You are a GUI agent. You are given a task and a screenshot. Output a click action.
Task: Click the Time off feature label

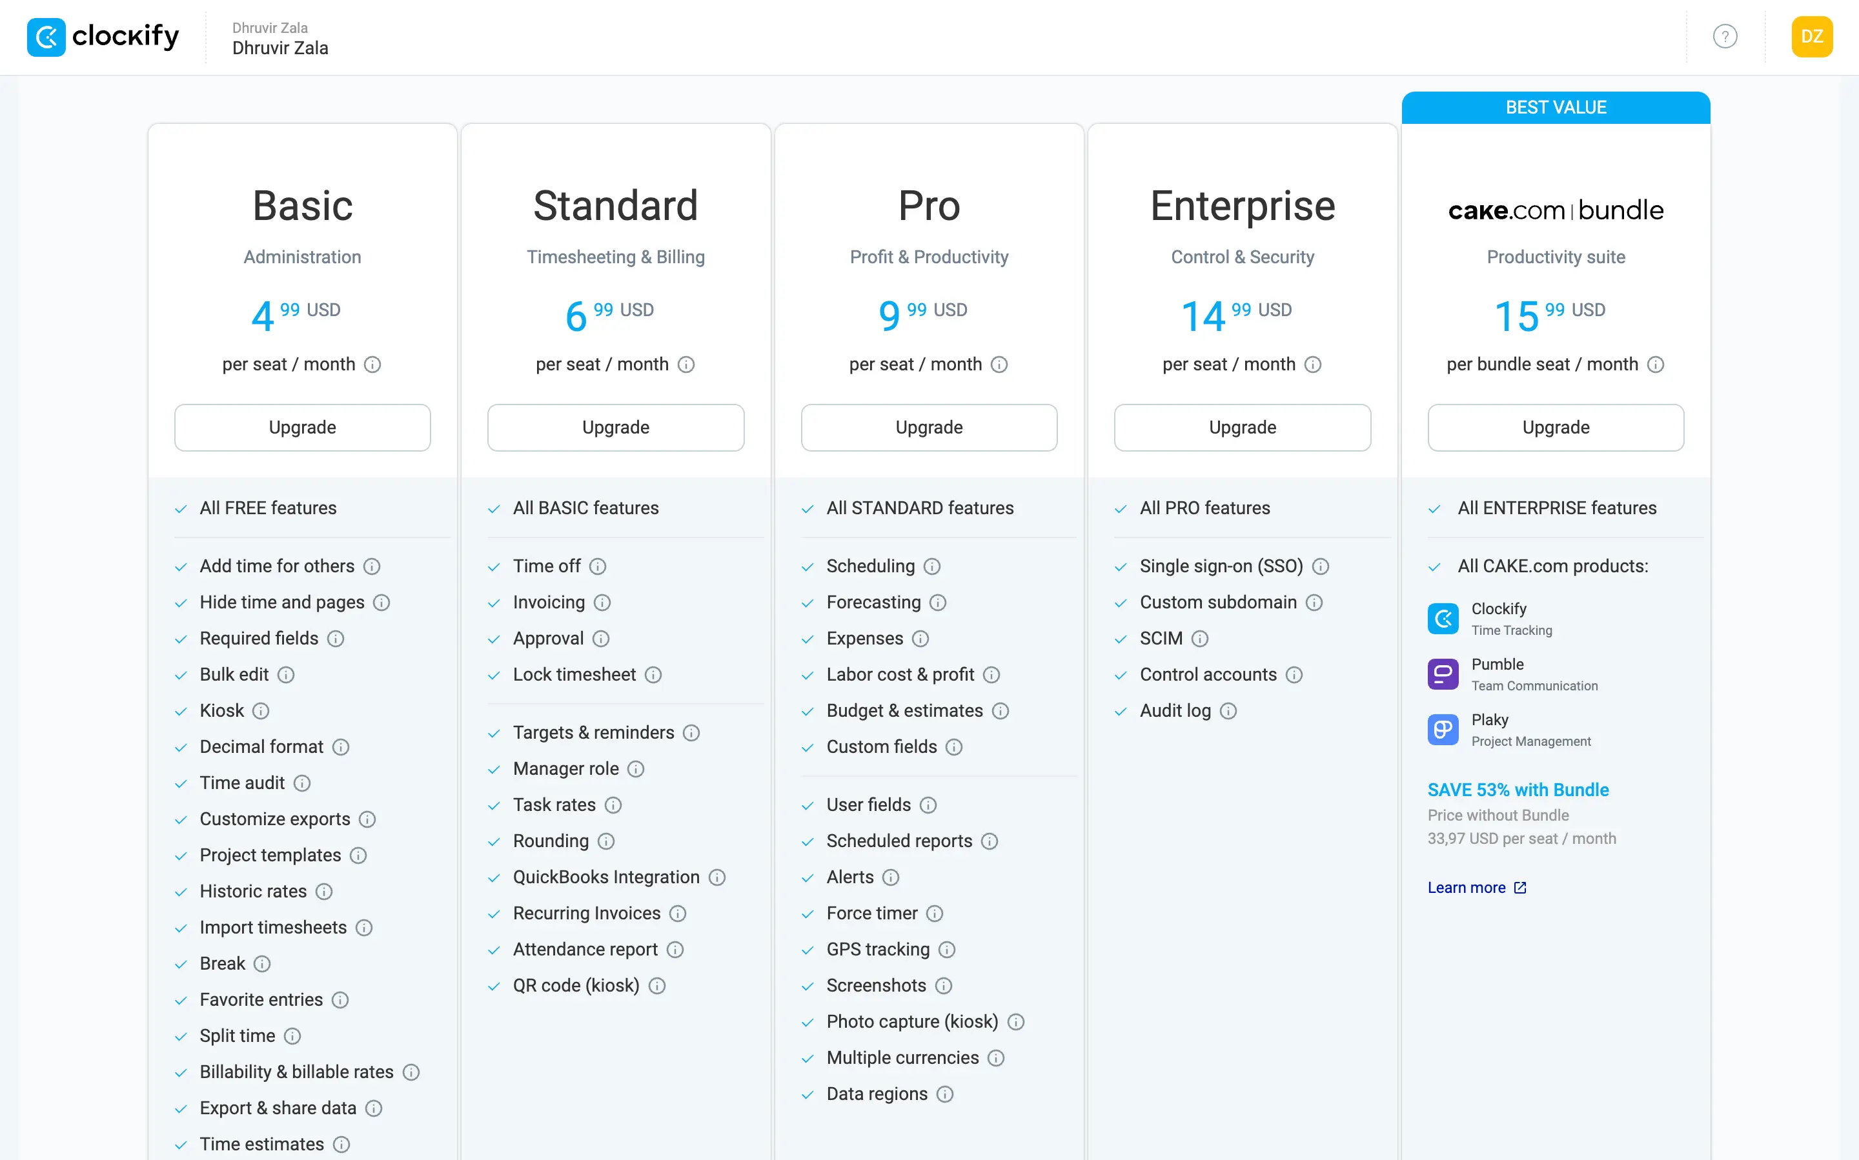[x=547, y=566]
